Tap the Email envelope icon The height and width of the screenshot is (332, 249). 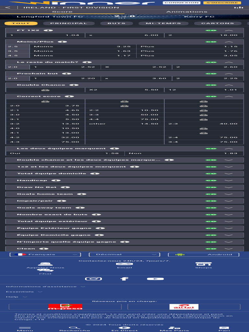(124, 264)
